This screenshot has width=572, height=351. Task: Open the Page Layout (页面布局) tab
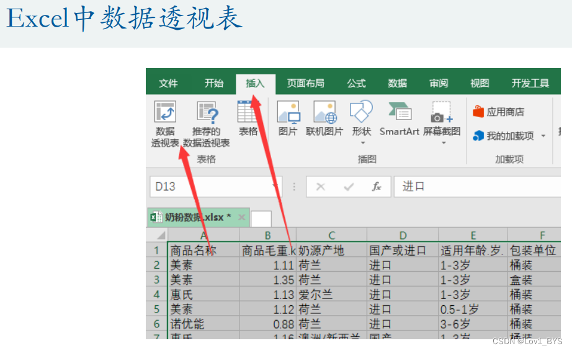[x=306, y=84]
